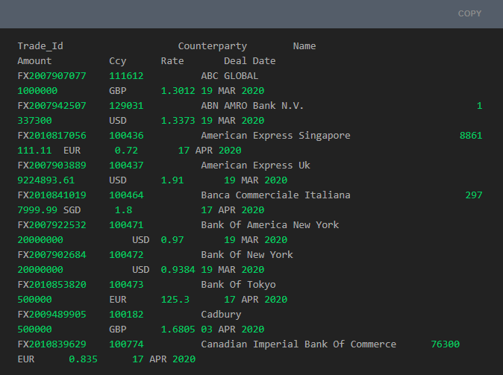Viewport: 503px width, 375px height.
Task: Select the rate value 0.9384
Action: click(x=178, y=270)
